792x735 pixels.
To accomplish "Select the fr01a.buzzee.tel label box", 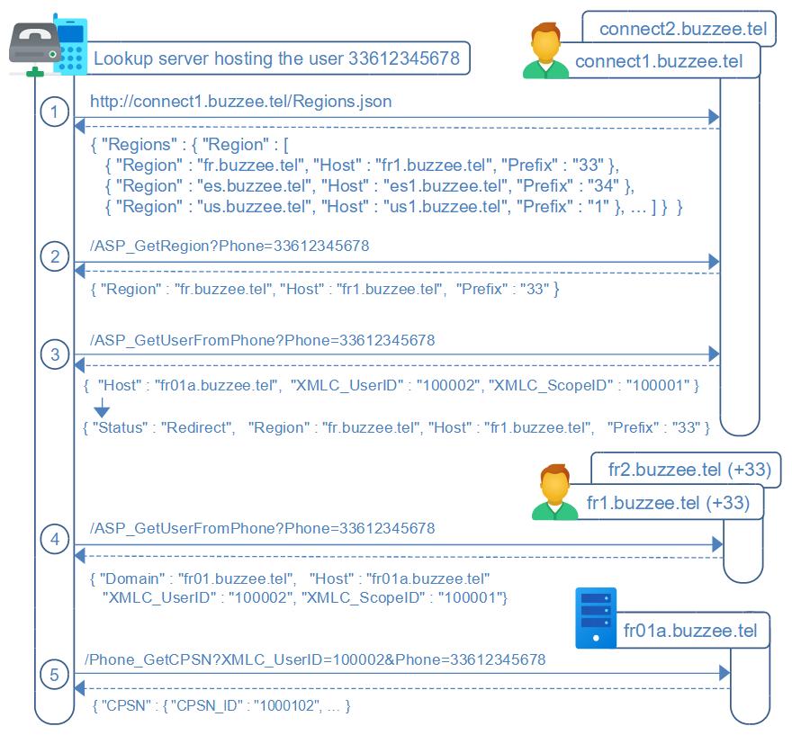I will click(690, 631).
